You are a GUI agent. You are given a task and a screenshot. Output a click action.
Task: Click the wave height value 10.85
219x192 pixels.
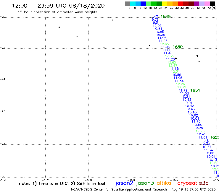pyautogui.click(x=160, y=32)
